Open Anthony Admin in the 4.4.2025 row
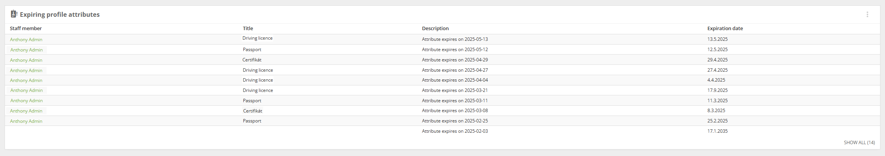Viewport: 885px width, 156px height. click(x=26, y=80)
